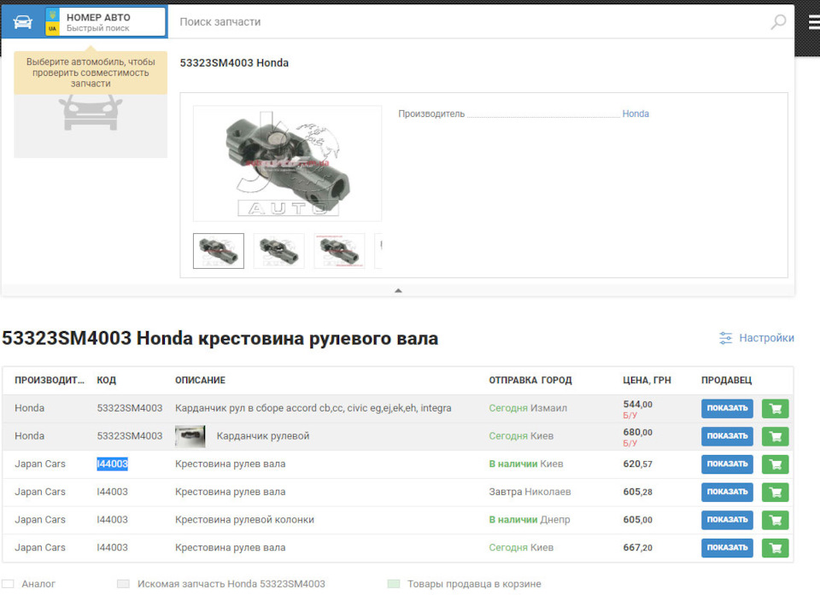Viewport: 820px width, 595px height.
Task: Click gray car placeholder image
Action: pos(91,125)
